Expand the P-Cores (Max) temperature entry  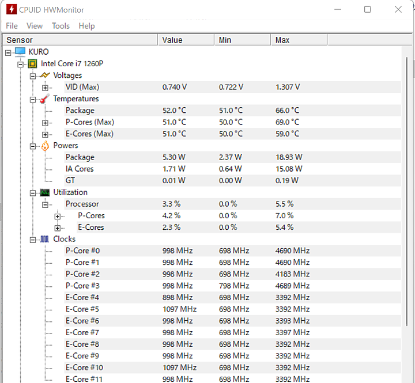(x=45, y=123)
